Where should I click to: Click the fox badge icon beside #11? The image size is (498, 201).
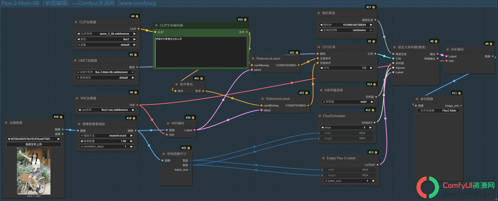459,93
